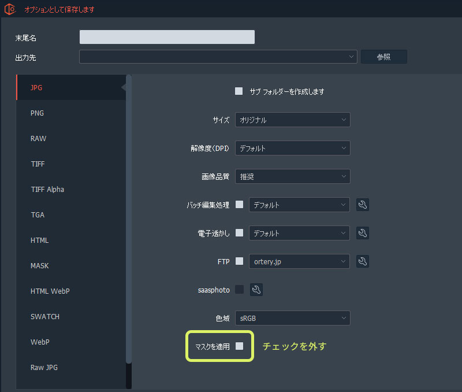Enable the FTP upload checkbox
The width and height of the screenshot is (462, 392).
click(239, 261)
